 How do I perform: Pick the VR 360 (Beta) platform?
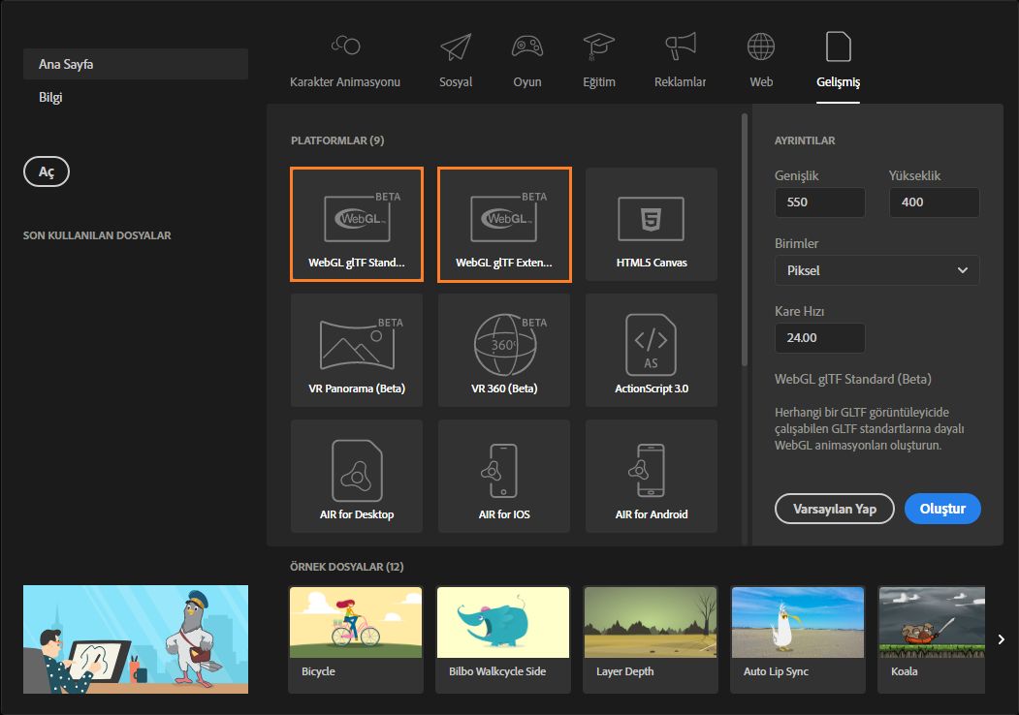coord(504,350)
